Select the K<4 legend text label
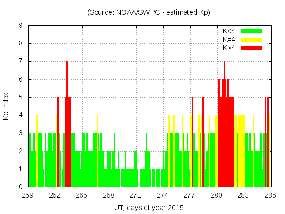285x214 pixels. point(229,31)
